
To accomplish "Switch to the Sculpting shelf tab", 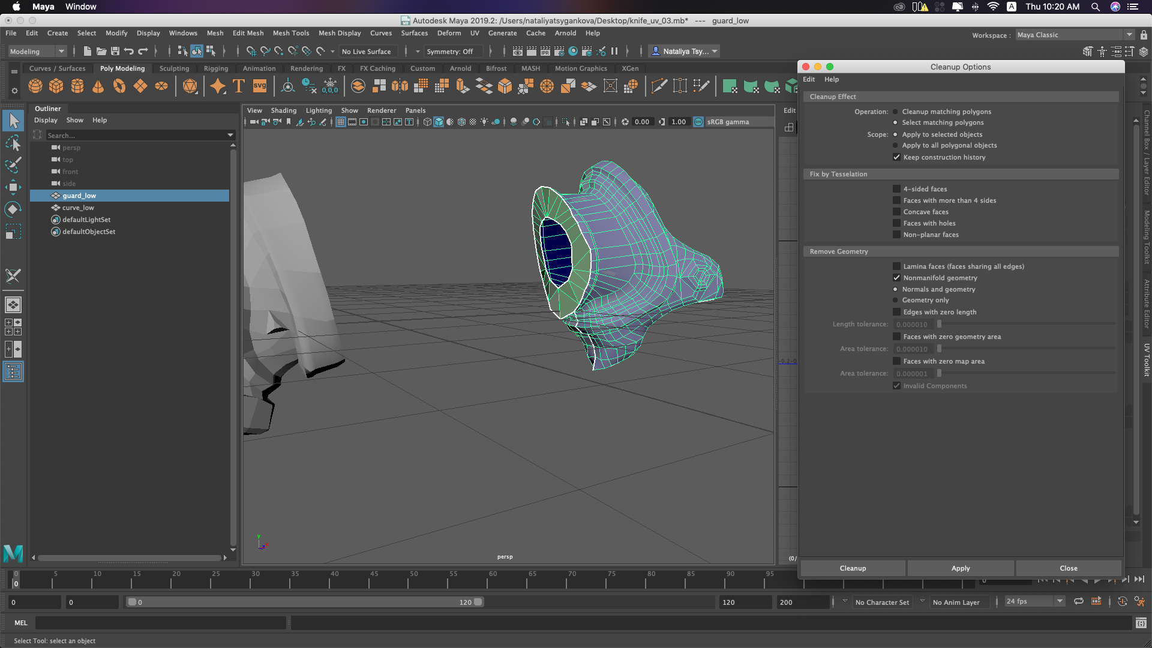I will (x=174, y=68).
